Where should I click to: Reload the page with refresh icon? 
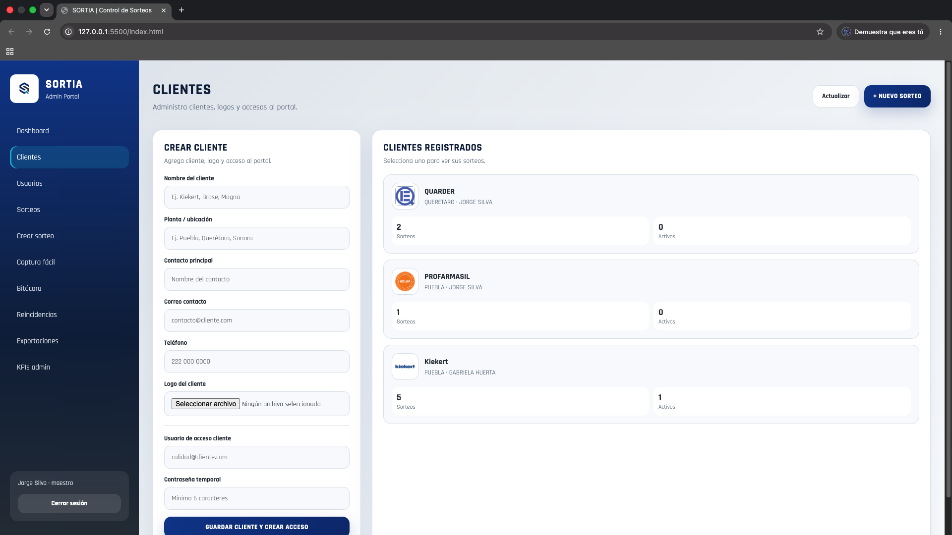point(47,32)
